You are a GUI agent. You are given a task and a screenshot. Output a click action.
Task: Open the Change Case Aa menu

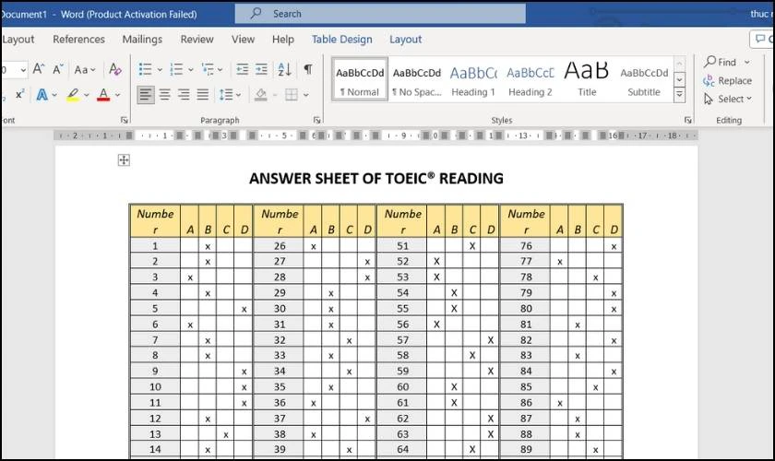coord(85,70)
